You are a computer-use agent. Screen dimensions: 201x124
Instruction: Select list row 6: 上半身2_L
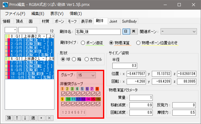pos(30,59)
